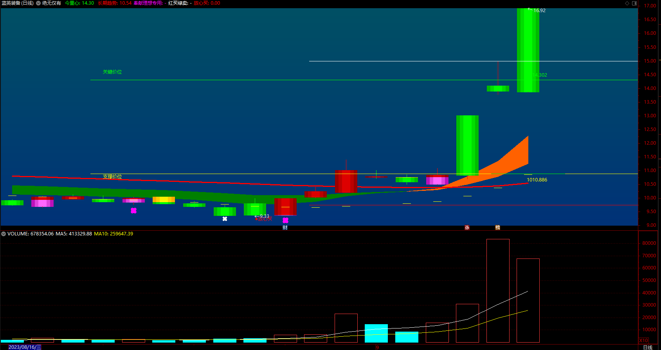Click the tallest cyan volume bar
661x350 pixels.
pyautogui.click(x=376, y=333)
